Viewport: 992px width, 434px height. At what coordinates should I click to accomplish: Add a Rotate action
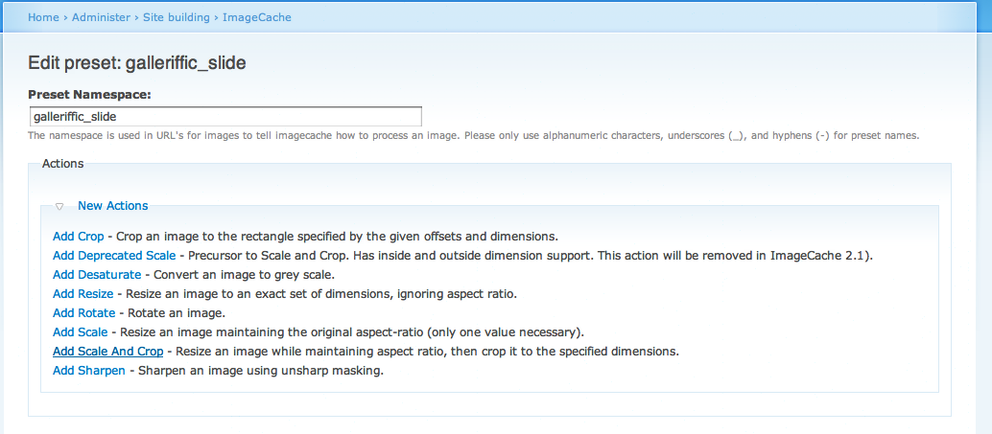(x=84, y=312)
